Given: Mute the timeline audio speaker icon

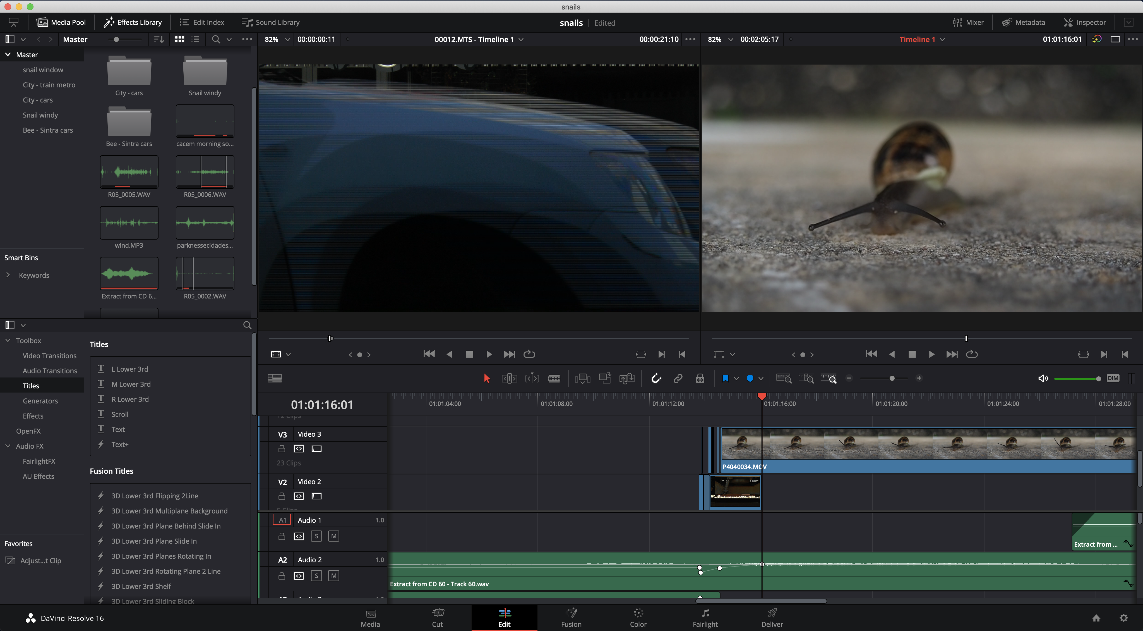Looking at the screenshot, I should [1043, 378].
